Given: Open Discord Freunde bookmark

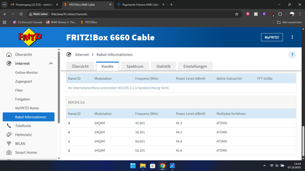Looking at the screenshot, I should (x=27, y=22).
